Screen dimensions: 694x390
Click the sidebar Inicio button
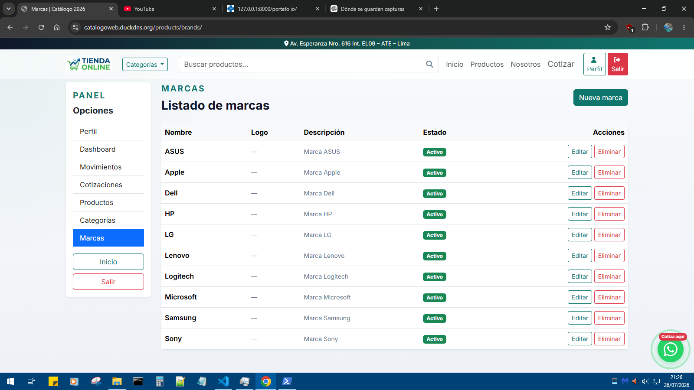click(108, 262)
